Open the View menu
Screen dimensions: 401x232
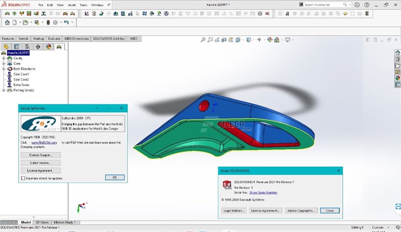[60, 5]
